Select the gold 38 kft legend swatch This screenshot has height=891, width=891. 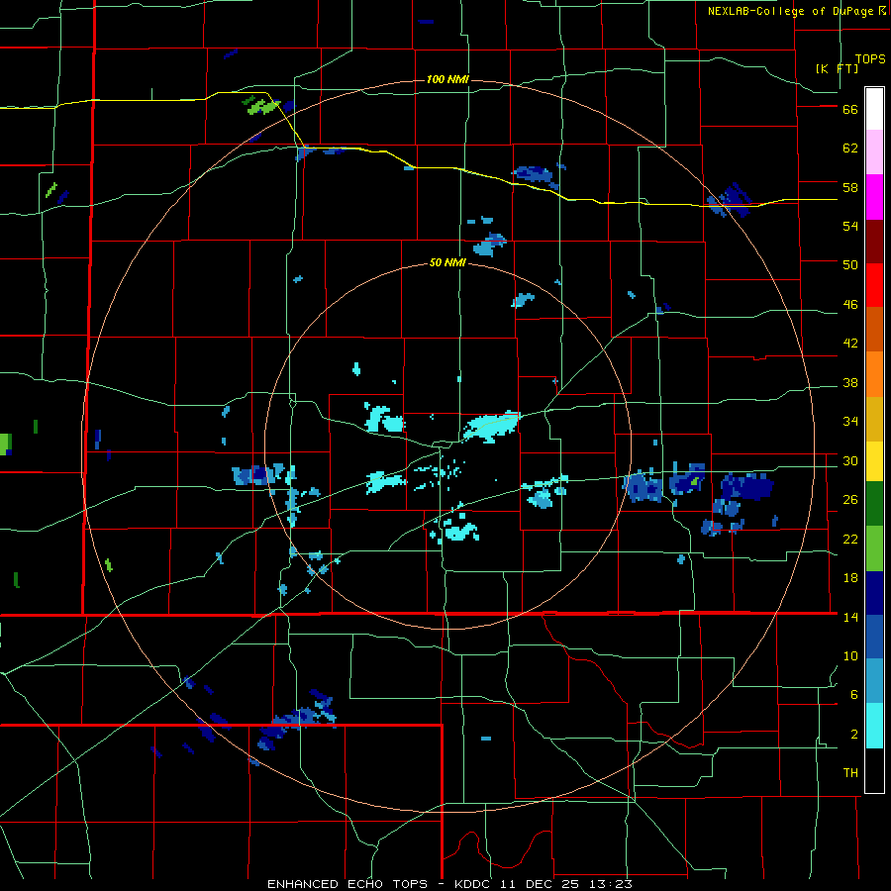tap(874, 419)
